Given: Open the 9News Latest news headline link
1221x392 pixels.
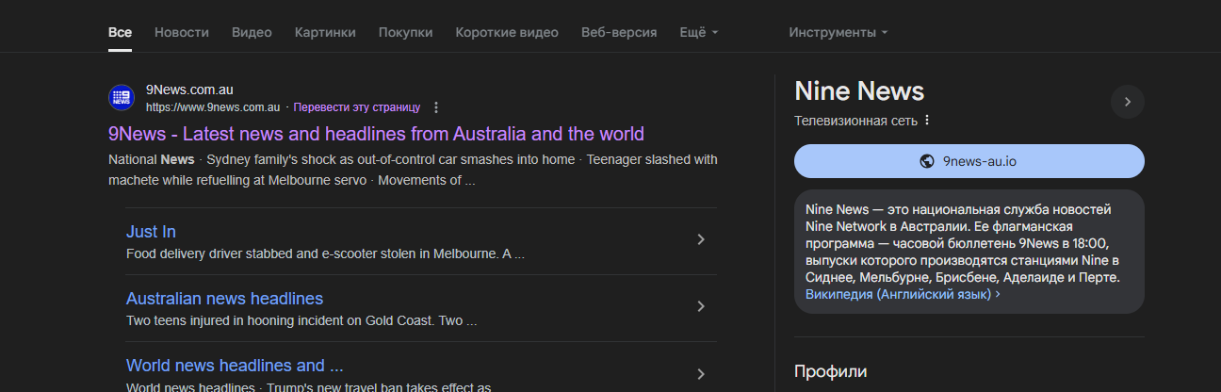Looking at the screenshot, I should point(376,134).
